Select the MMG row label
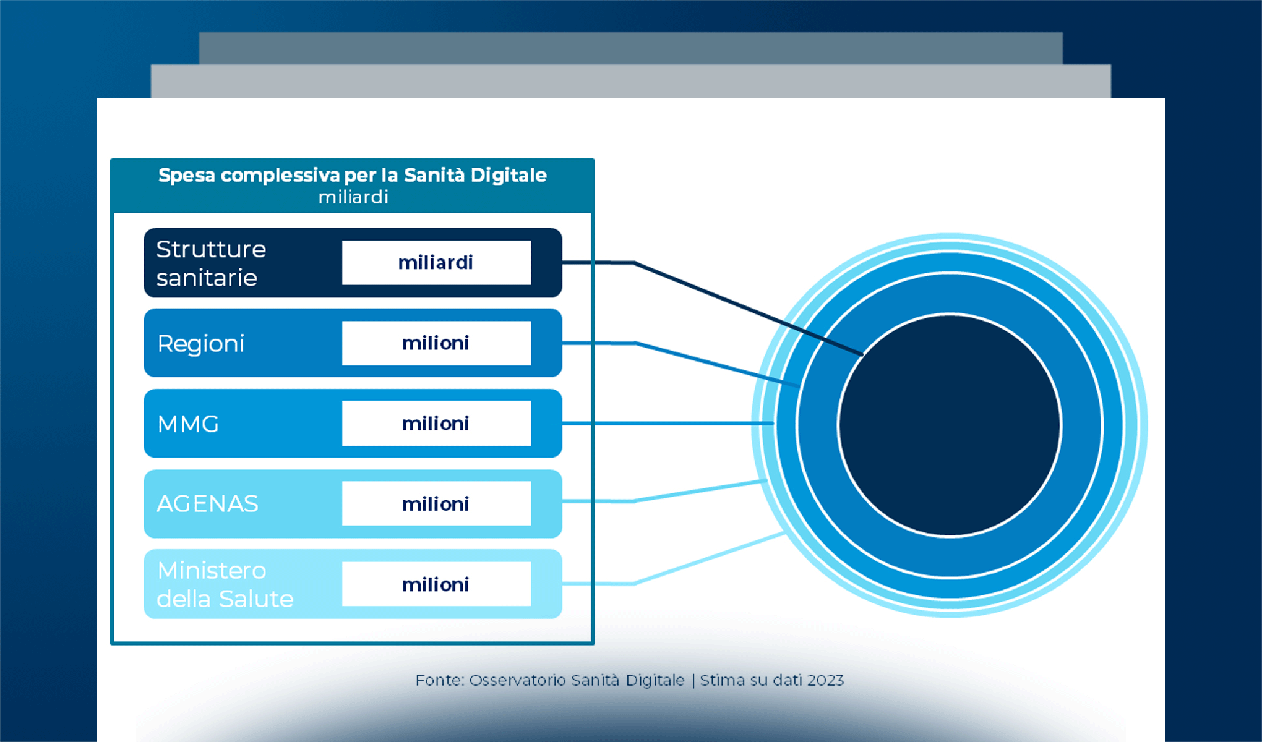The image size is (1262, 742). tap(188, 424)
